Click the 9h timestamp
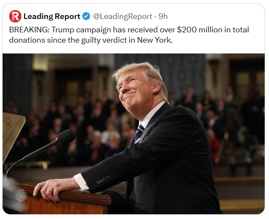Image resolution: width=269 pixels, height=219 pixels. click(x=163, y=16)
